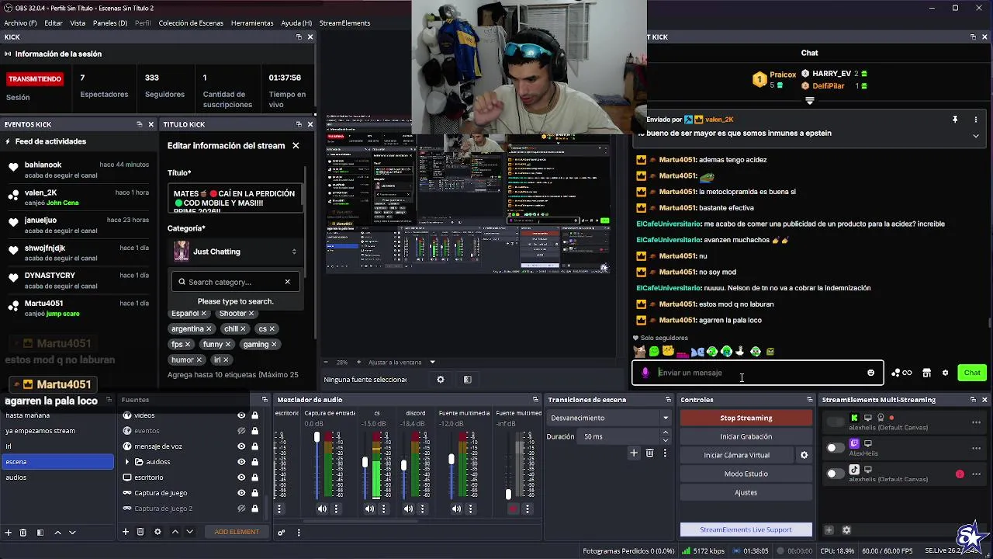Open more options for TikTok alexheiis output
The width and height of the screenshot is (993, 559).
[x=976, y=474]
